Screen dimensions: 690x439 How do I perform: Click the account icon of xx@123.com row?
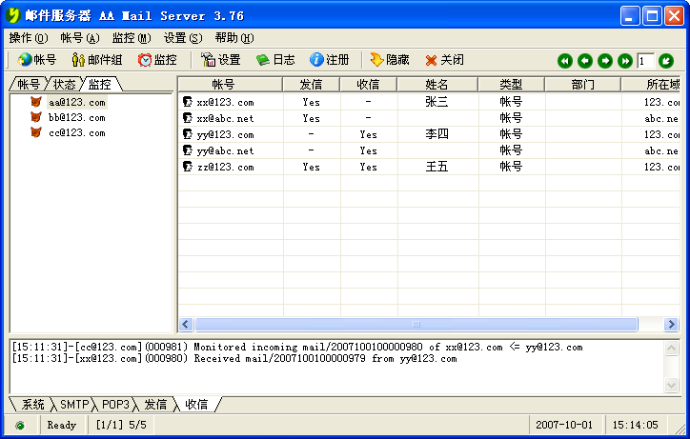coord(188,102)
